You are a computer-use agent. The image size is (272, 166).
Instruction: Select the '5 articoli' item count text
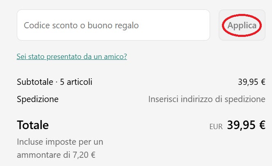[x=76, y=82]
